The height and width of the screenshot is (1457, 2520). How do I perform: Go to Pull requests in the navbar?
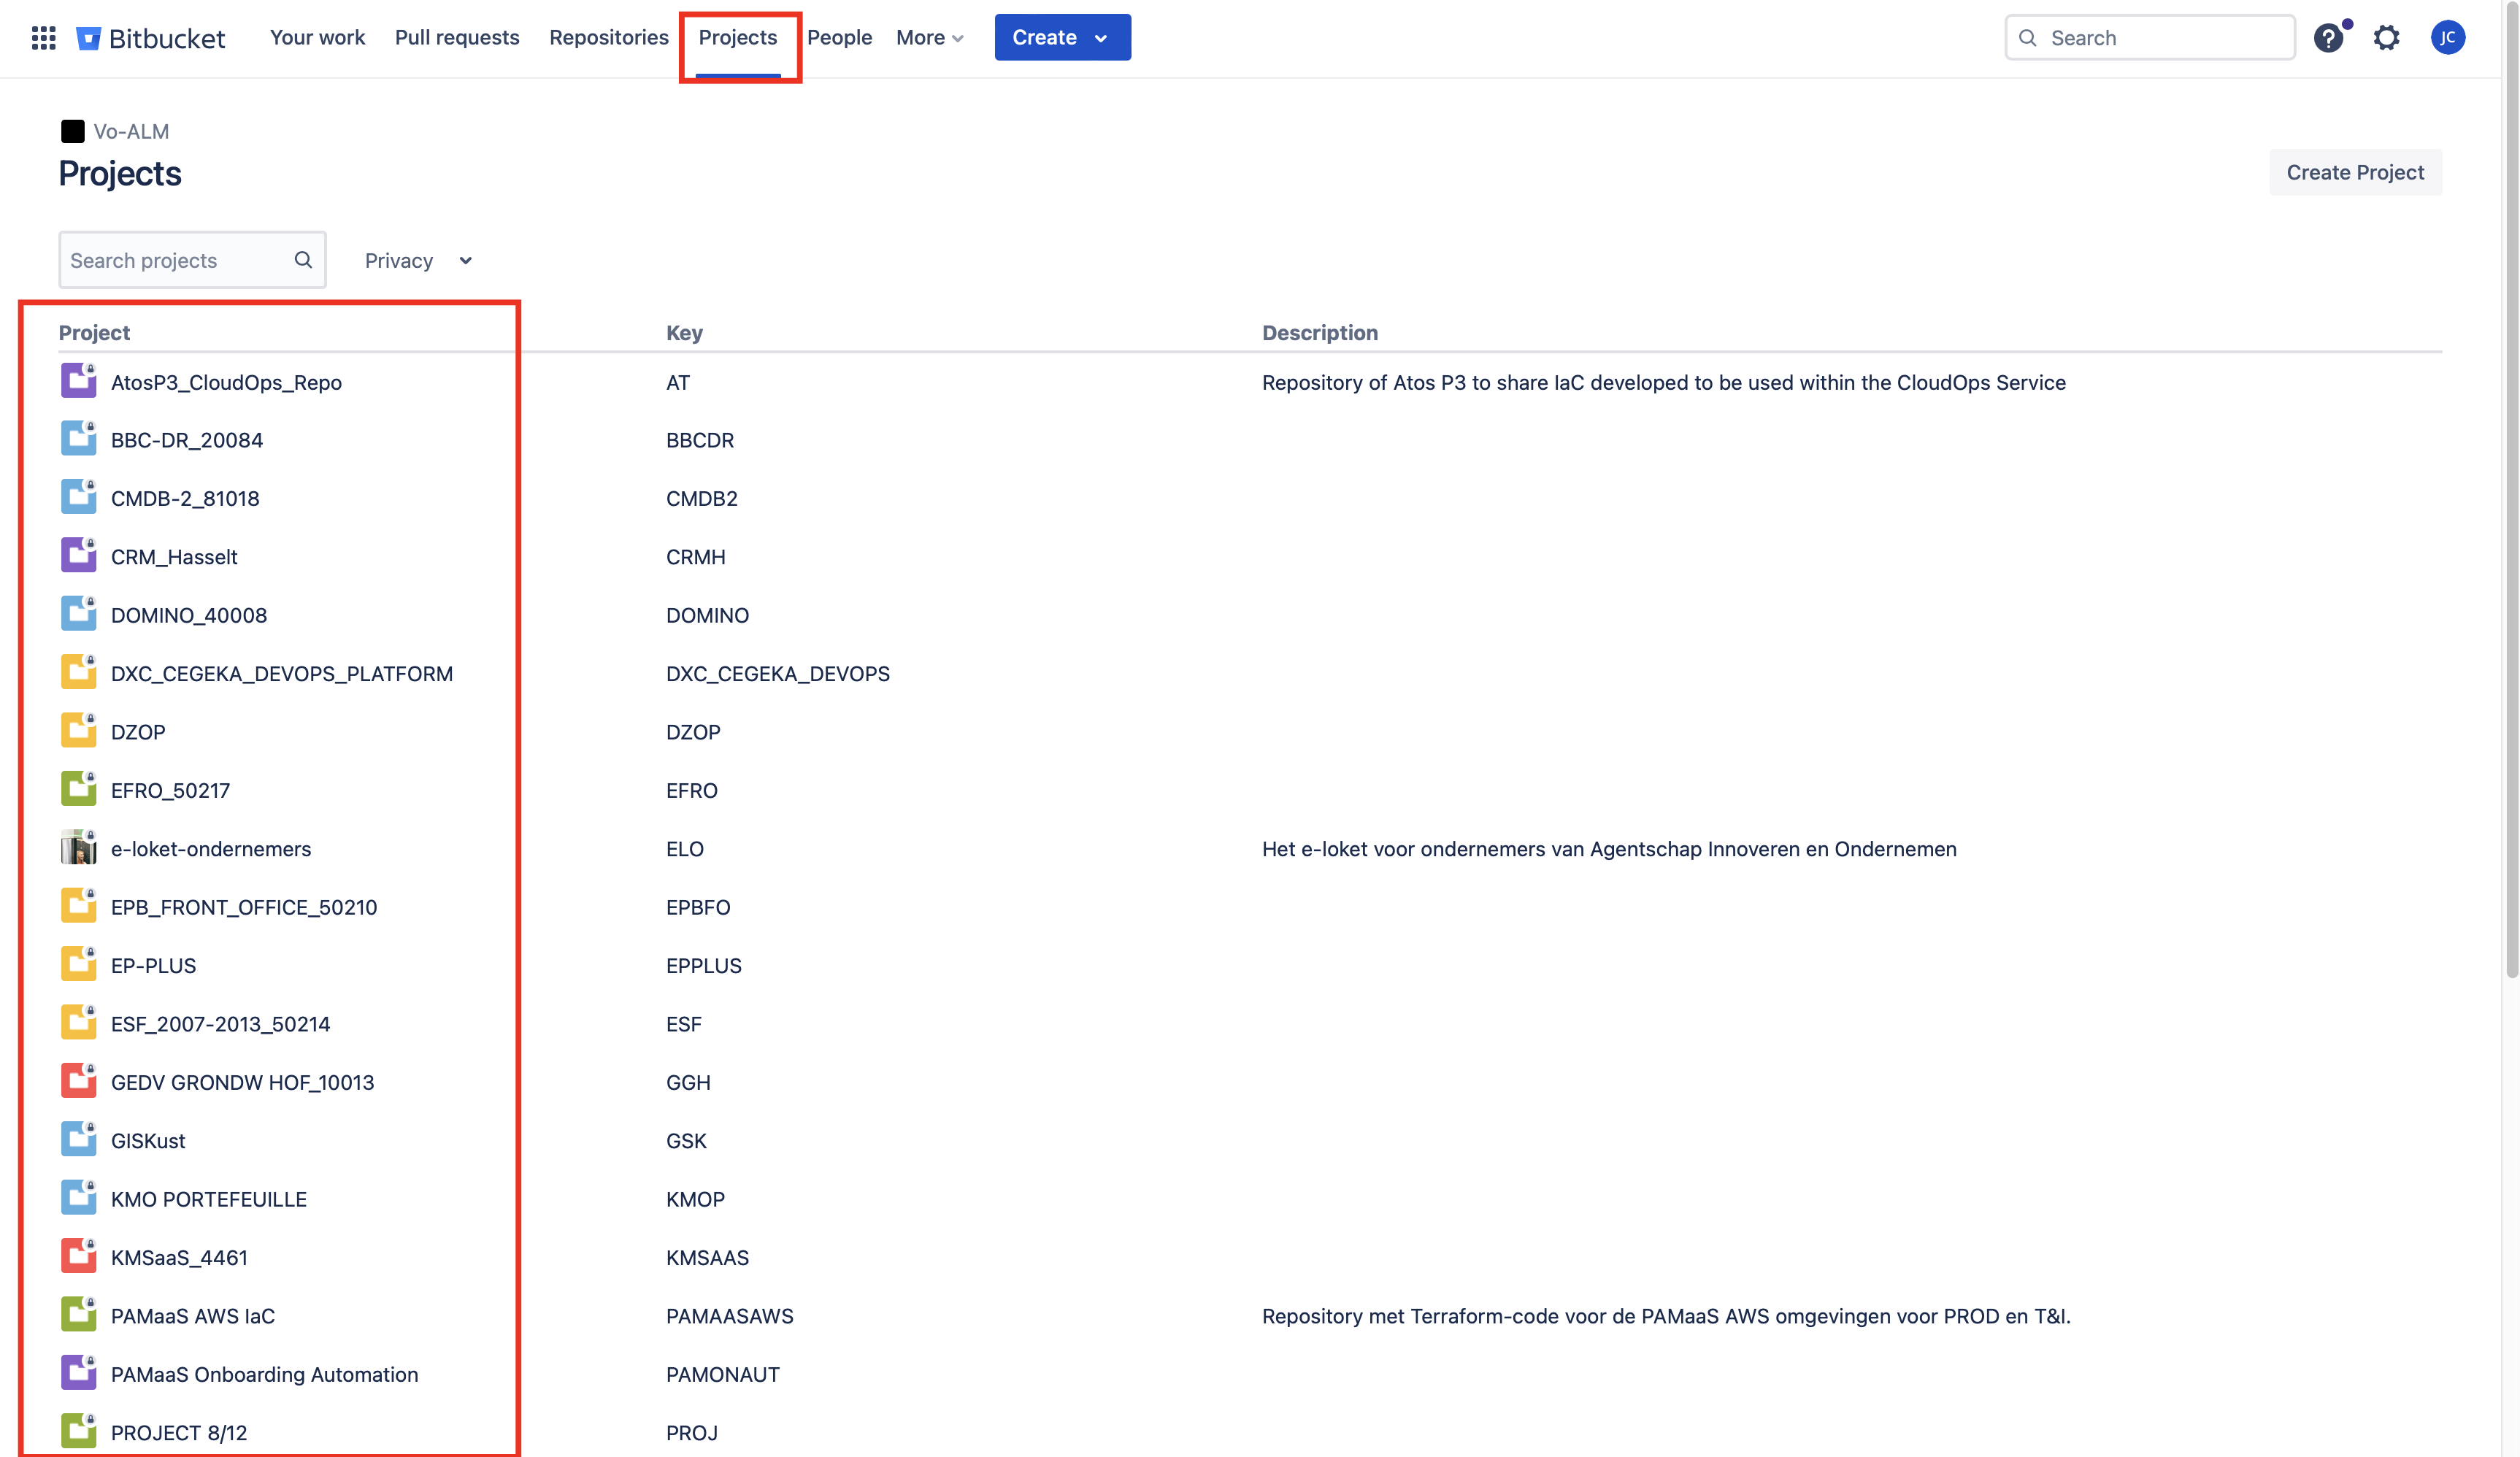pyautogui.click(x=457, y=38)
